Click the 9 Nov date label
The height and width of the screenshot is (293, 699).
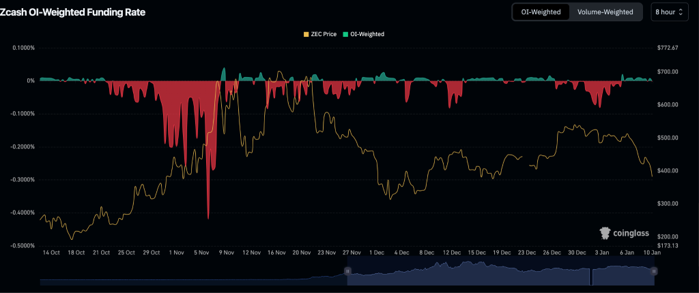click(x=227, y=253)
